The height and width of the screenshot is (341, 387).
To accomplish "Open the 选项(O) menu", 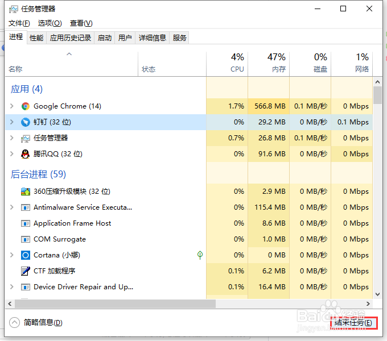I will (50, 23).
